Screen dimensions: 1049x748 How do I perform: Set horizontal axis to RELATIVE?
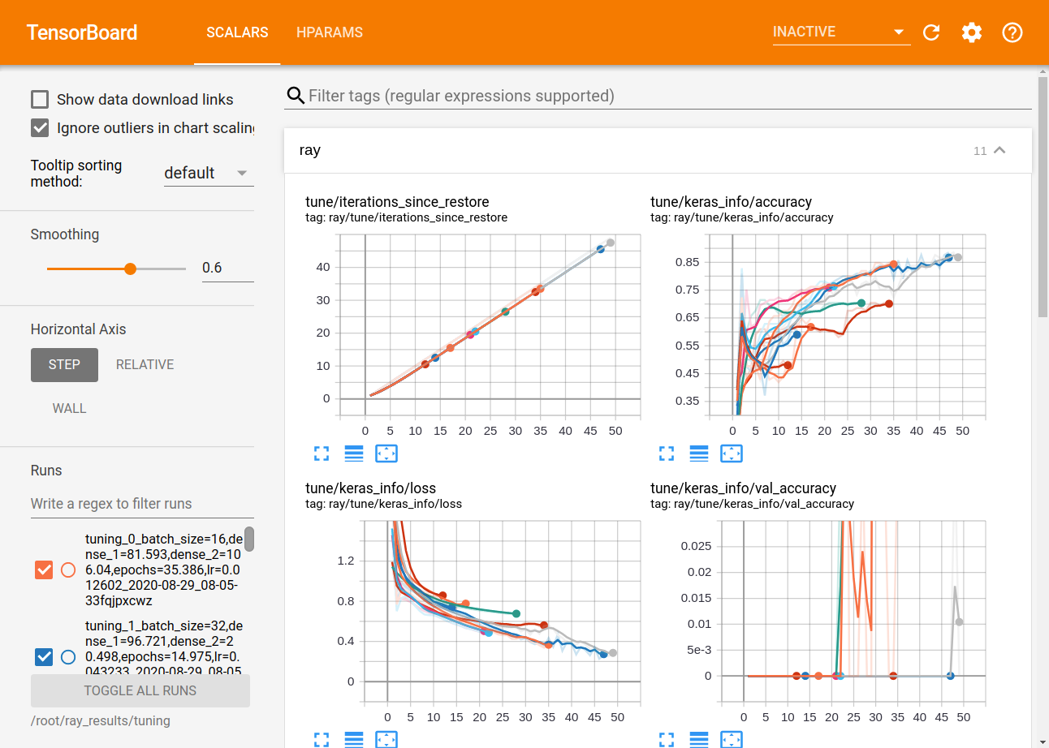pos(145,365)
